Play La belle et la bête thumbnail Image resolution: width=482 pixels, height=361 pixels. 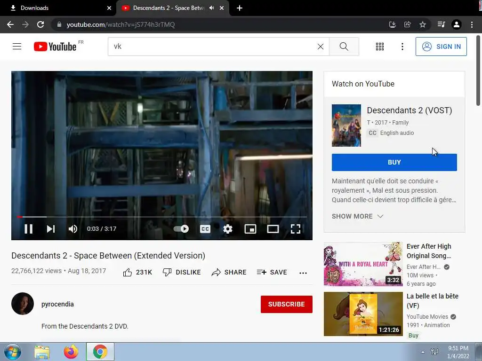click(x=363, y=314)
